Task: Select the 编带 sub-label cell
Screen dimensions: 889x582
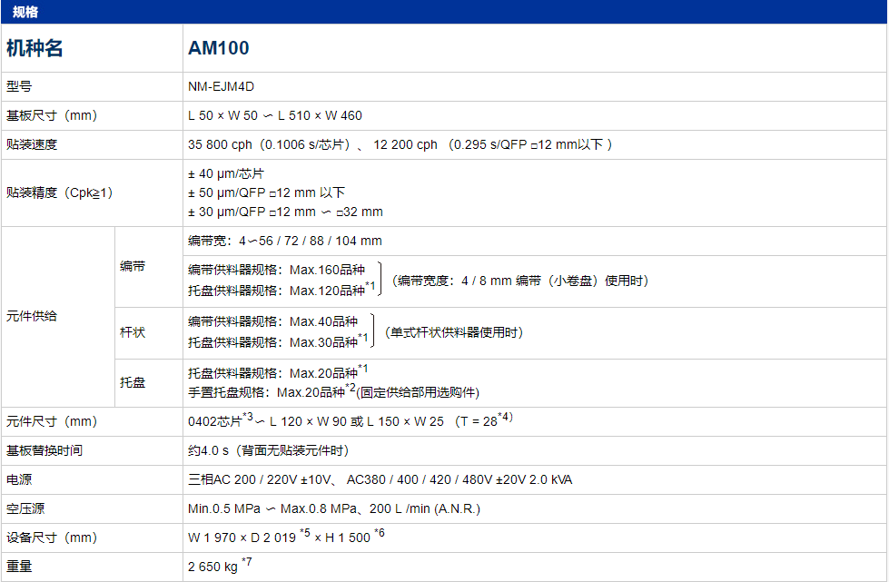Action: (x=149, y=267)
